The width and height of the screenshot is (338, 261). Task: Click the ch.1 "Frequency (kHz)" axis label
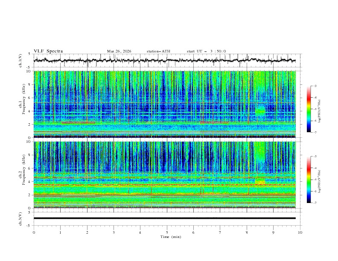[x=24, y=99]
